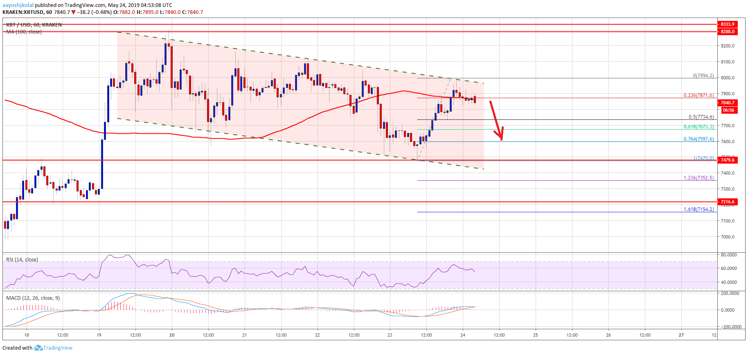Click the 7000.0 price axis value

728,237
